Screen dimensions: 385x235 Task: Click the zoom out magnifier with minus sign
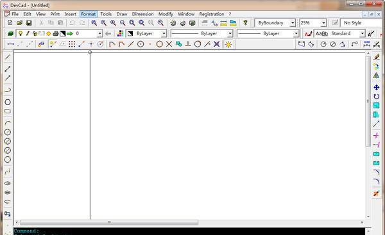point(123,23)
